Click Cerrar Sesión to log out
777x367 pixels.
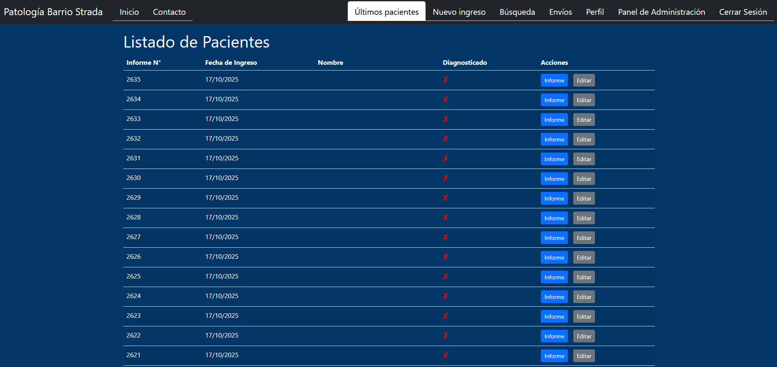(743, 12)
